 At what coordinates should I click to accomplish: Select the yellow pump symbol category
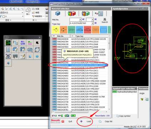click(56, 30)
